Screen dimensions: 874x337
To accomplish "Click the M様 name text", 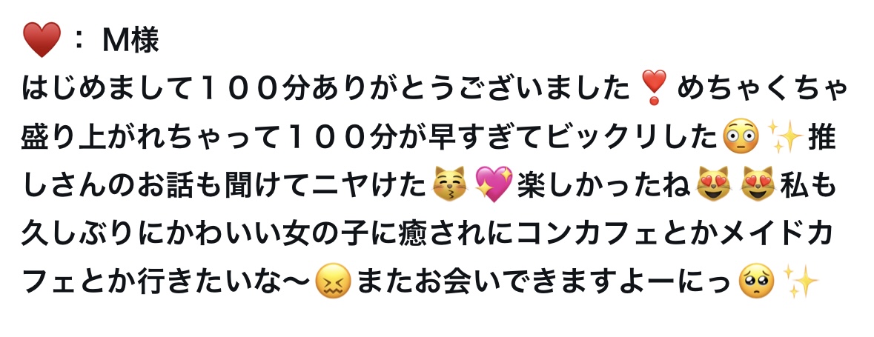I will 130,41.
